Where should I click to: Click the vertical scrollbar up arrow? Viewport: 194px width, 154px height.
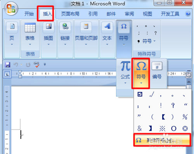(x=189, y=82)
